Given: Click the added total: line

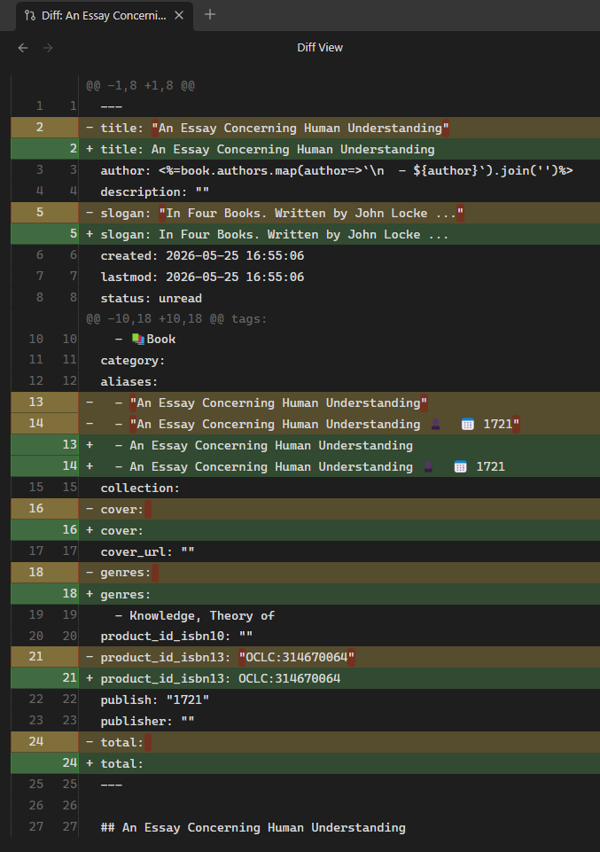Looking at the screenshot, I should (x=305, y=763).
